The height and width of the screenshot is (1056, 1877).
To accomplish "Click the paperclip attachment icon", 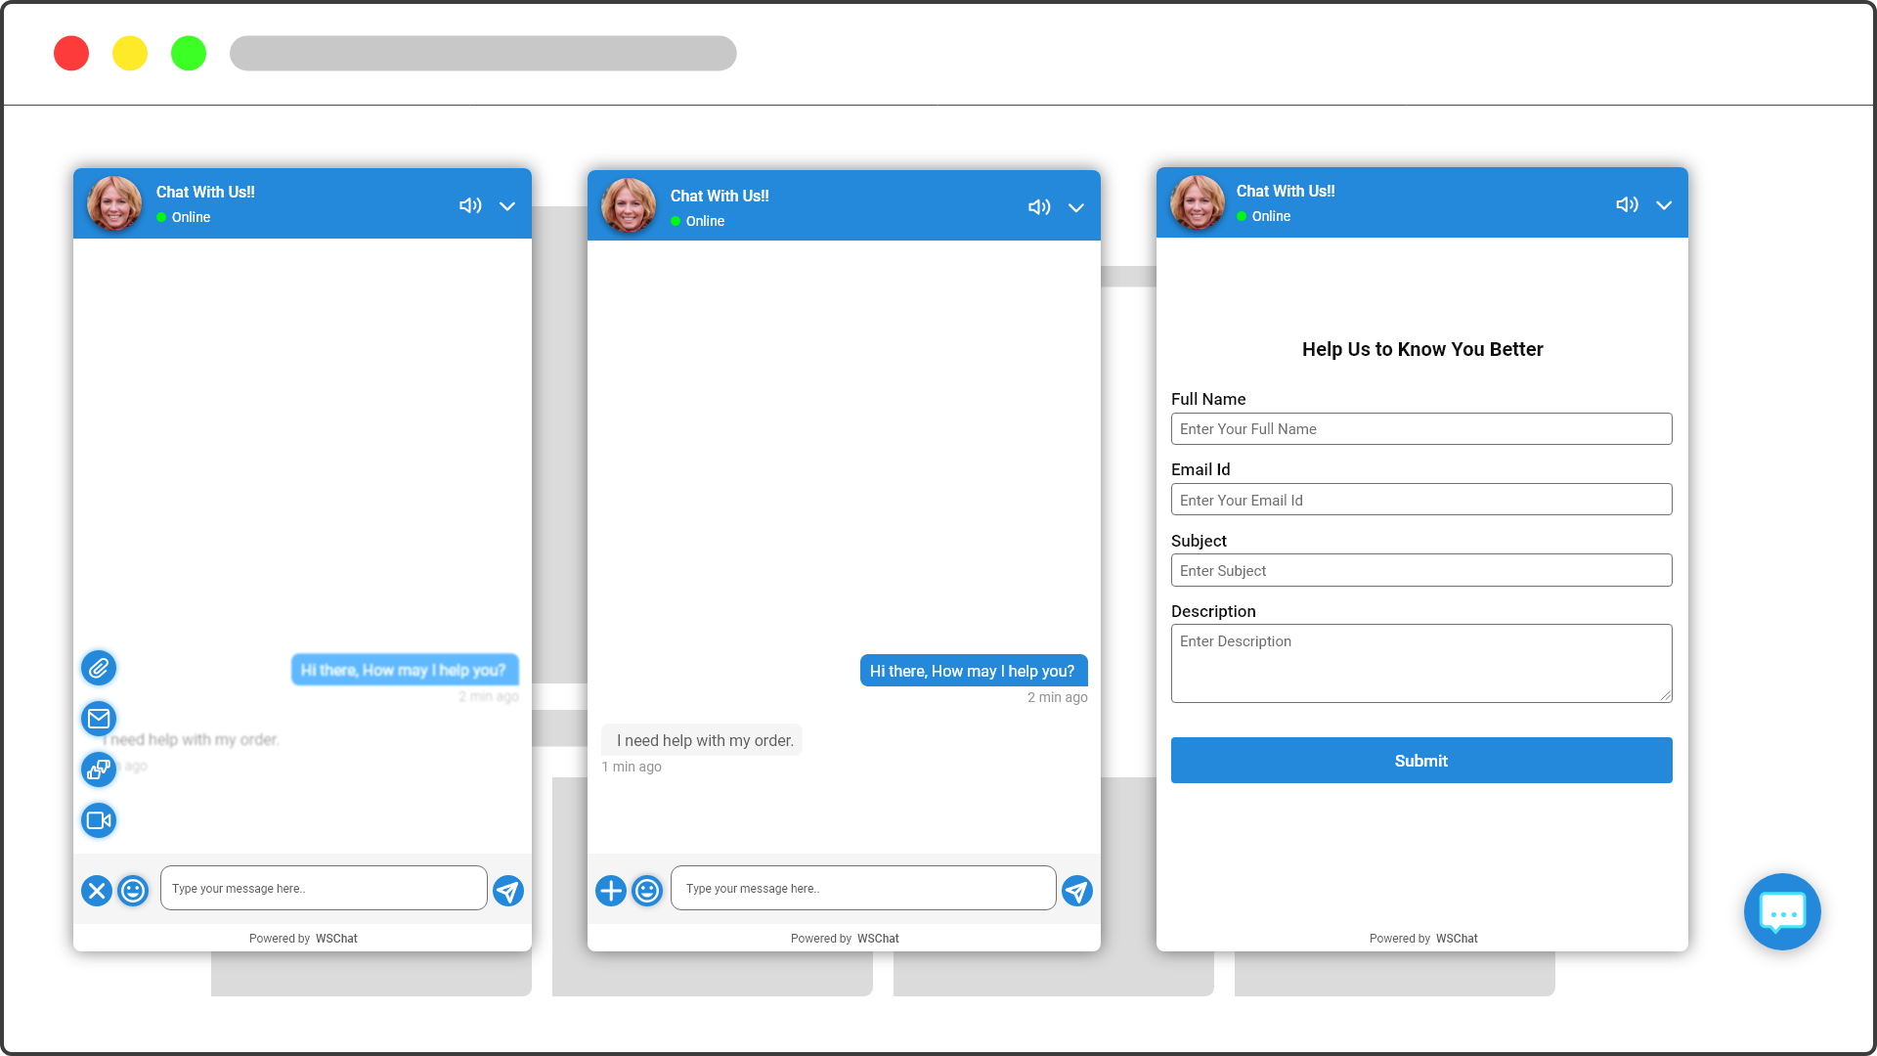I will pyautogui.click(x=99, y=669).
